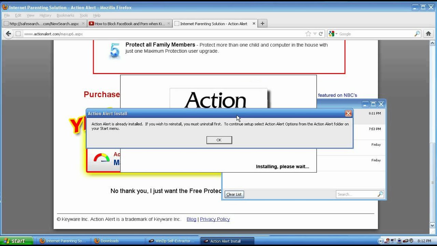The width and height of the screenshot is (437, 246).
Task: Click the site identity icon in URL bar
Action: click(18, 34)
